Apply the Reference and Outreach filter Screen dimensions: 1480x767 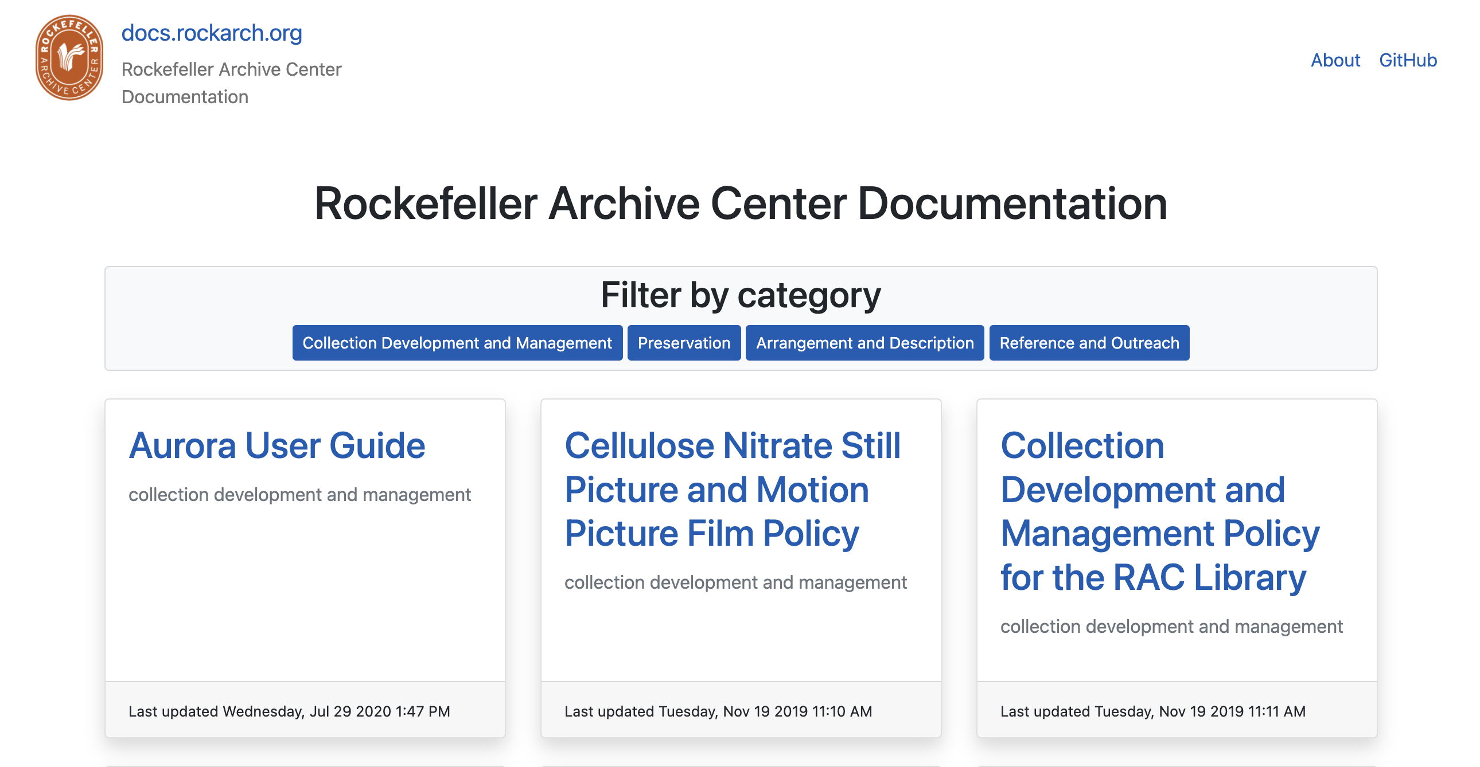1089,343
